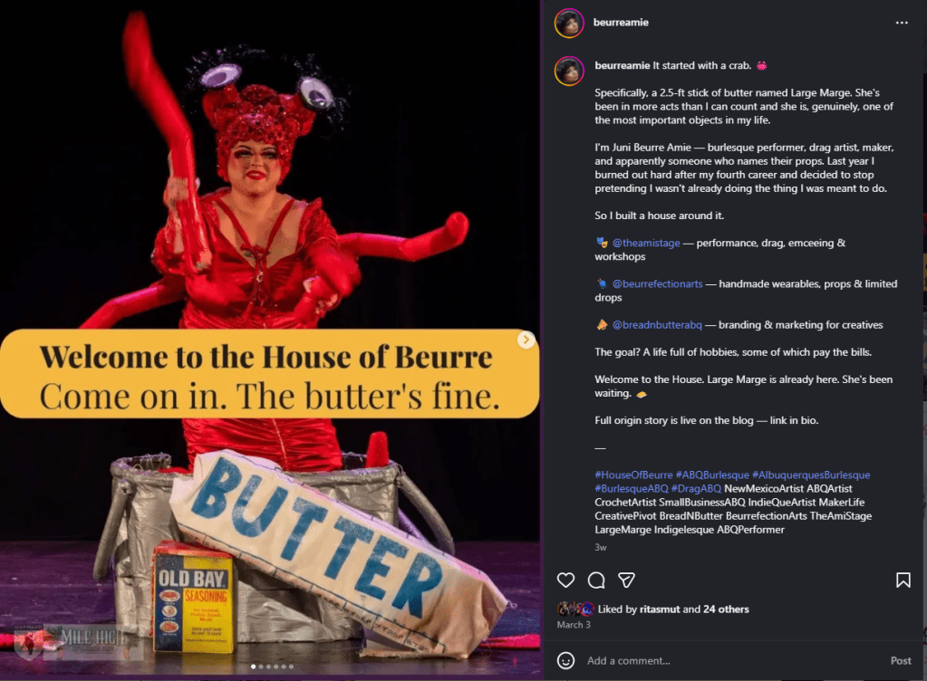Open beurreamie profile picture in header

[x=569, y=23]
